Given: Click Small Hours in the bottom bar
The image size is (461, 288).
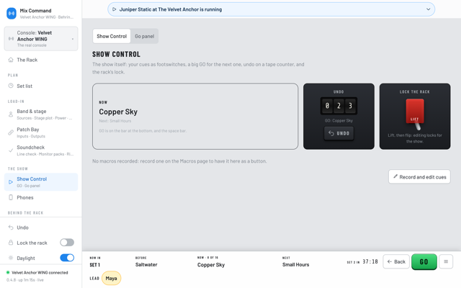Looking at the screenshot, I should click(x=295, y=265).
